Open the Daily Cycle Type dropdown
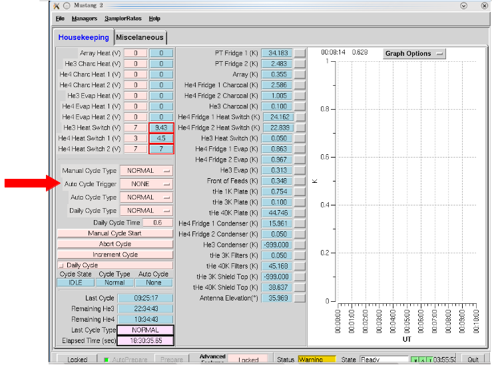Image resolution: width=492 pixels, height=365 pixels. click(146, 211)
